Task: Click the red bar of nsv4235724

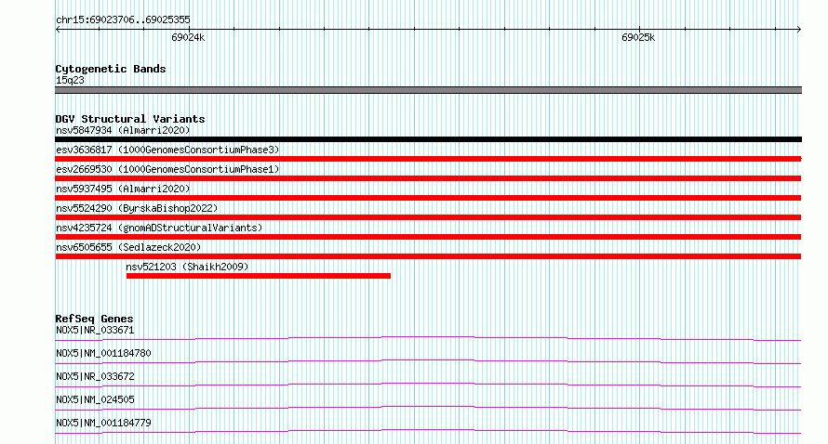Action: pyautogui.click(x=428, y=237)
